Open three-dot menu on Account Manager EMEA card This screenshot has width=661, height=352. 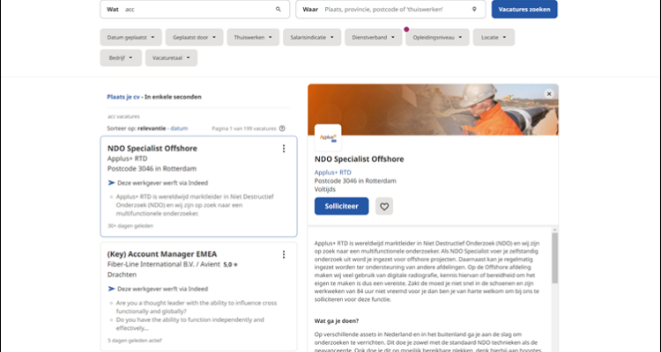(283, 254)
